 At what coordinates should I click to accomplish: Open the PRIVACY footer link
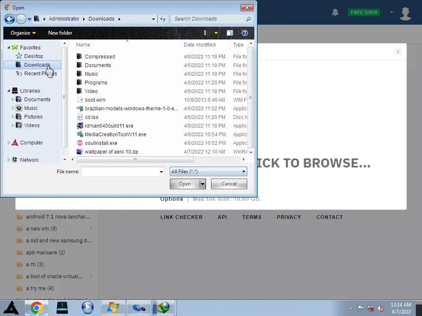click(289, 217)
